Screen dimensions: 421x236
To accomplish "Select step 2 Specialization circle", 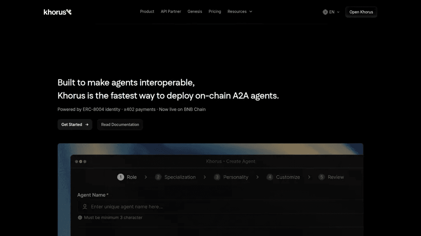I will (x=158, y=177).
